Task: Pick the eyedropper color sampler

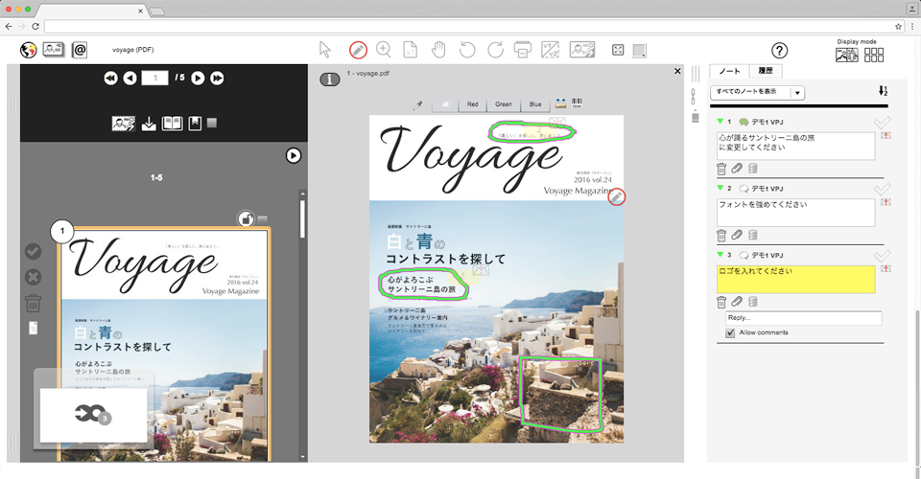Action: pos(417,105)
